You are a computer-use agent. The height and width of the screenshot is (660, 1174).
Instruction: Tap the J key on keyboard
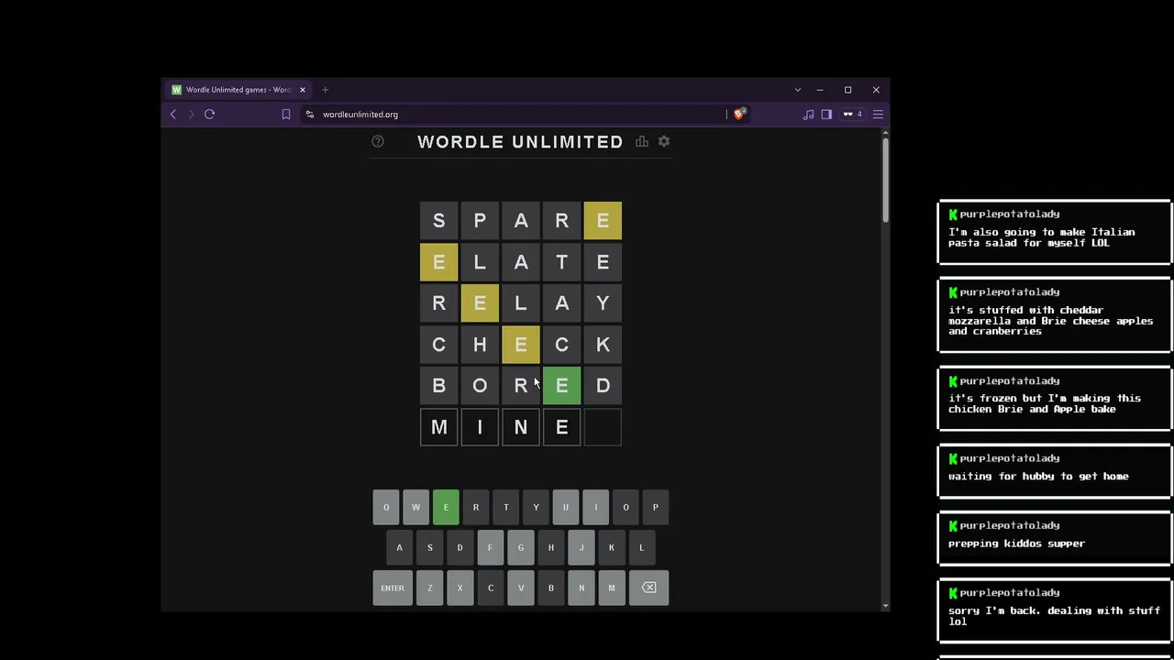581,547
